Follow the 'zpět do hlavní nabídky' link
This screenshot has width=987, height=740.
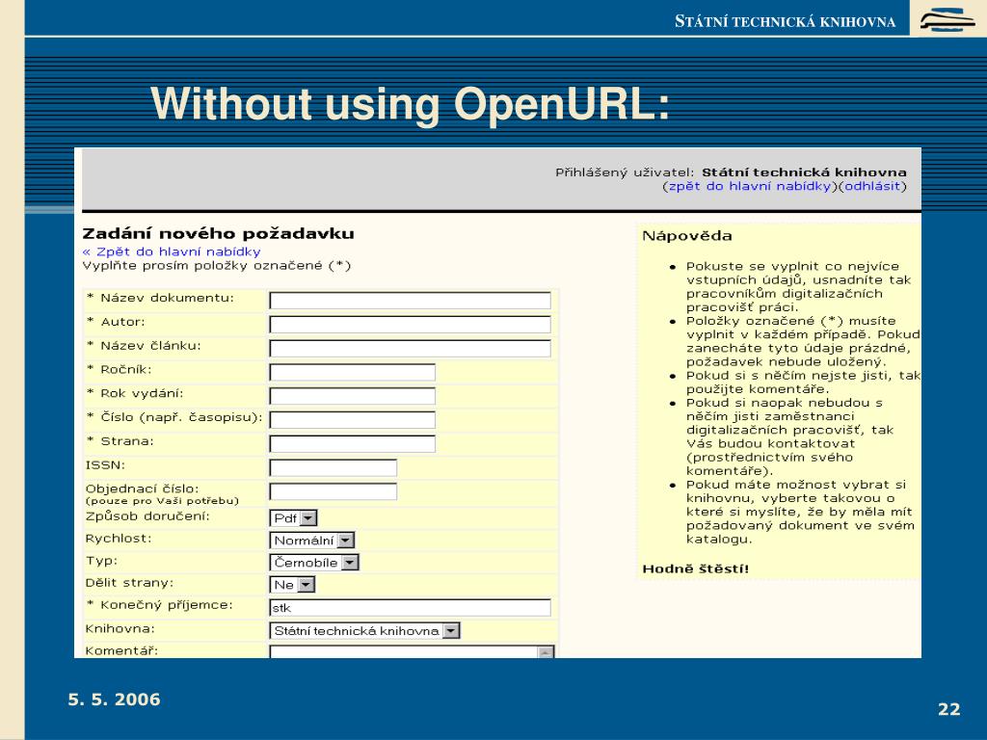[x=749, y=186]
